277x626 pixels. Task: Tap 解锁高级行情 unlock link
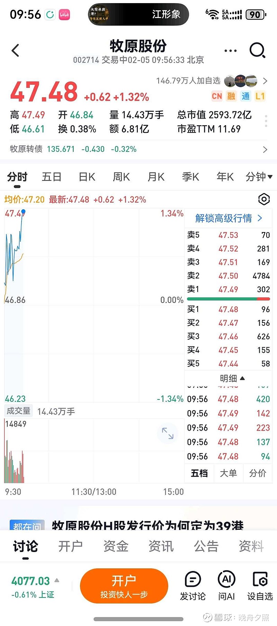(x=229, y=218)
